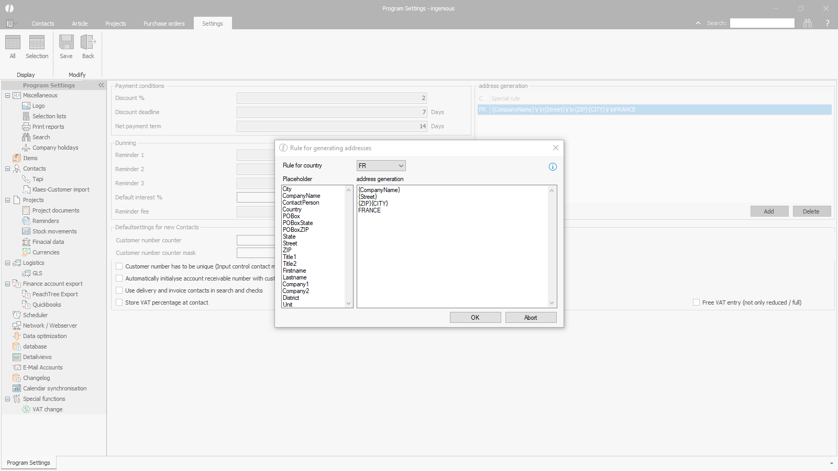Click the Back icon in the ribbon
Image resolution: width=838 pixels, height=471 pixels.
coord(88,43)
